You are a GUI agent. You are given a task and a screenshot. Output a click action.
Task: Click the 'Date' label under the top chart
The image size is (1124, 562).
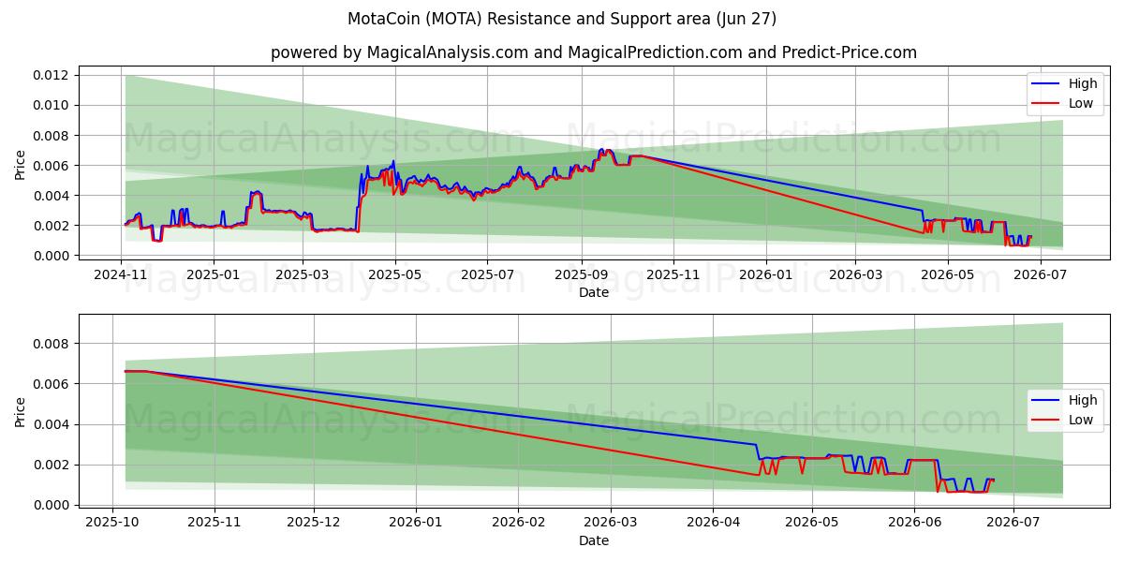click(x=594, y=292)
